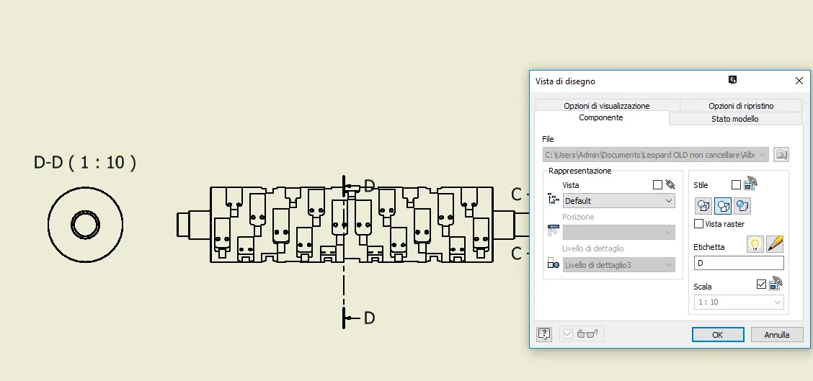The height and width of the screenshot is (381, 813).
Task: Select the hidden lines removed style icon
Action: click(723, 206)
